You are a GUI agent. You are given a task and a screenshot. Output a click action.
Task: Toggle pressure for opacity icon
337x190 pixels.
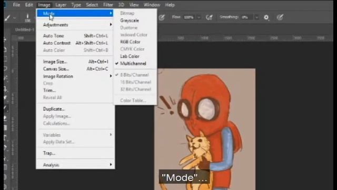tap(162, 17)
